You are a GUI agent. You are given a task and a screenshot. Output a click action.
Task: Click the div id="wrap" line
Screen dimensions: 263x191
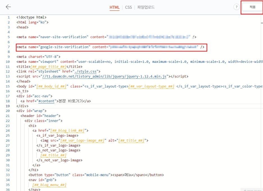point(31,111)
